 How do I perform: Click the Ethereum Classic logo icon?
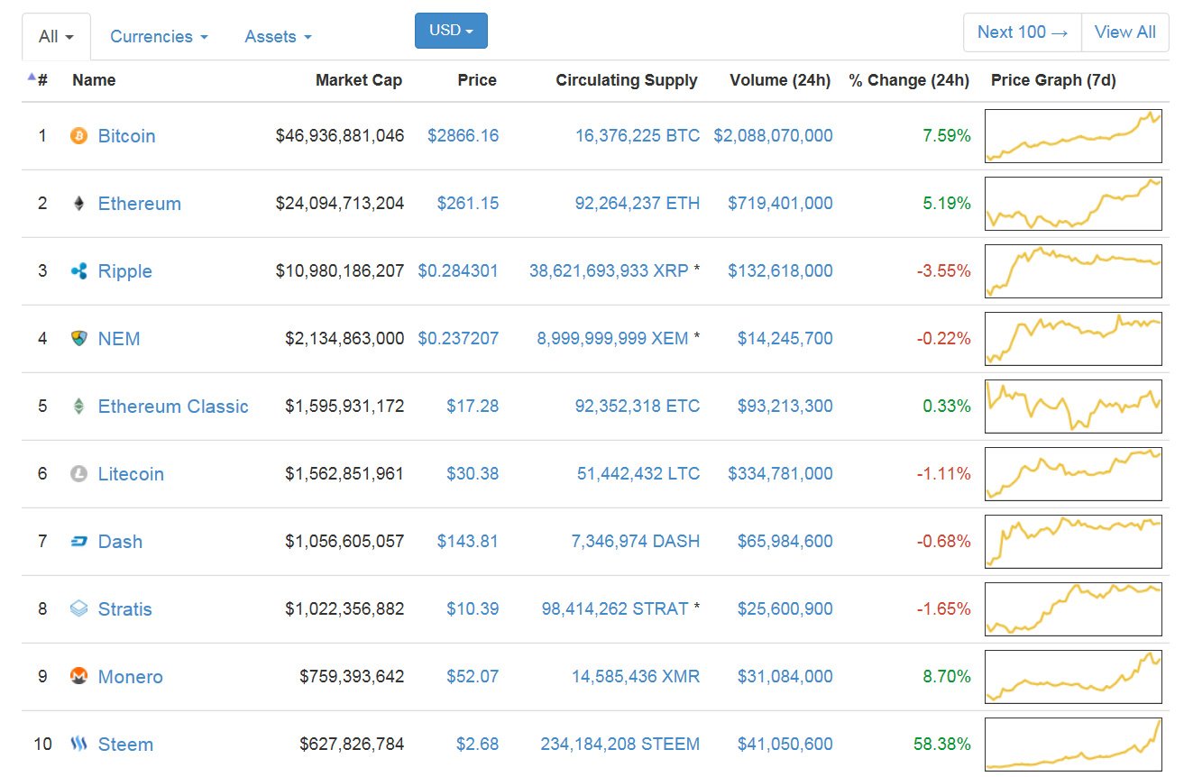point(79,407)
